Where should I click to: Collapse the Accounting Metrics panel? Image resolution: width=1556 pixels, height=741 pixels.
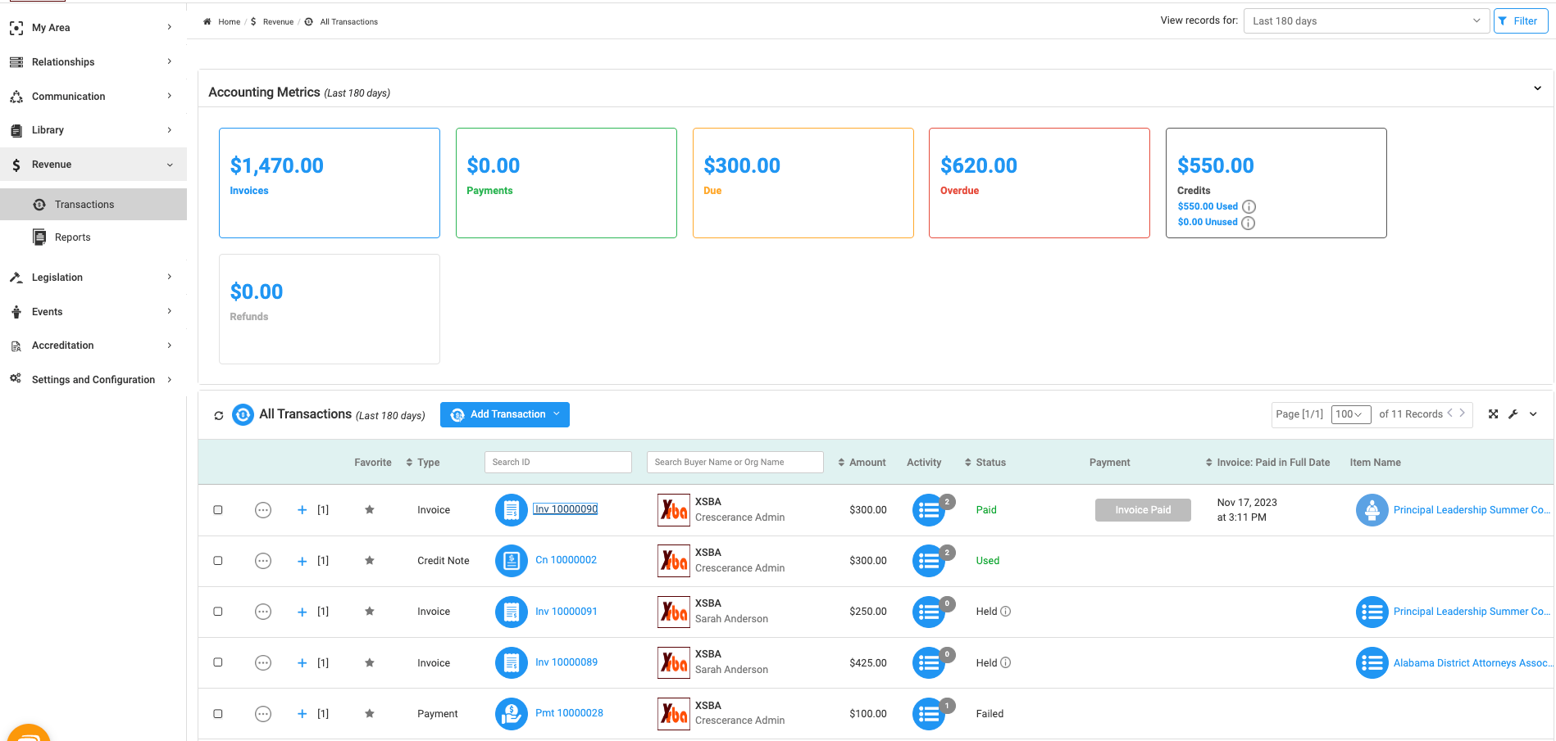tap(1537, 88)
